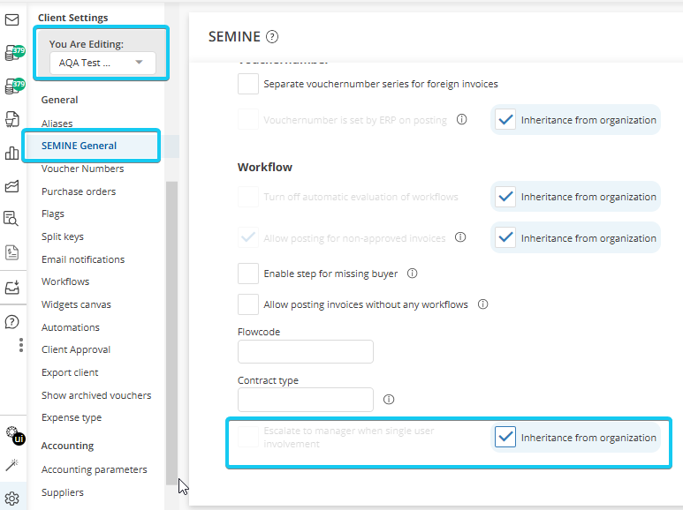Open the inbox download tray icon
683x510 pixels.
11,287
